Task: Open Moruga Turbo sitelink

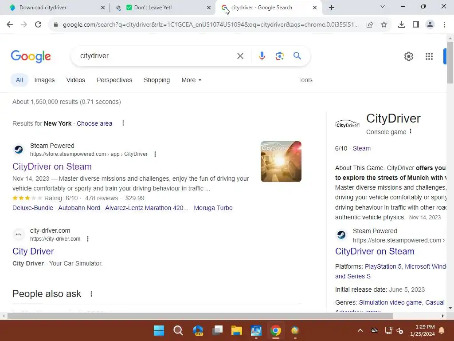Action: 213,208
